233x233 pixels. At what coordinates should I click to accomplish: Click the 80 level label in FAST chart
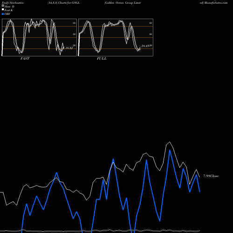point(74,23)
